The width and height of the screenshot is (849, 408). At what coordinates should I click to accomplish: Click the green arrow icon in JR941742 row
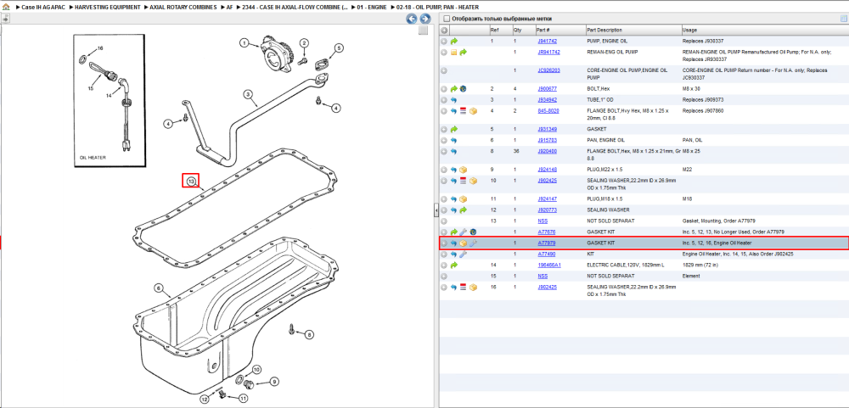[464, 53]
